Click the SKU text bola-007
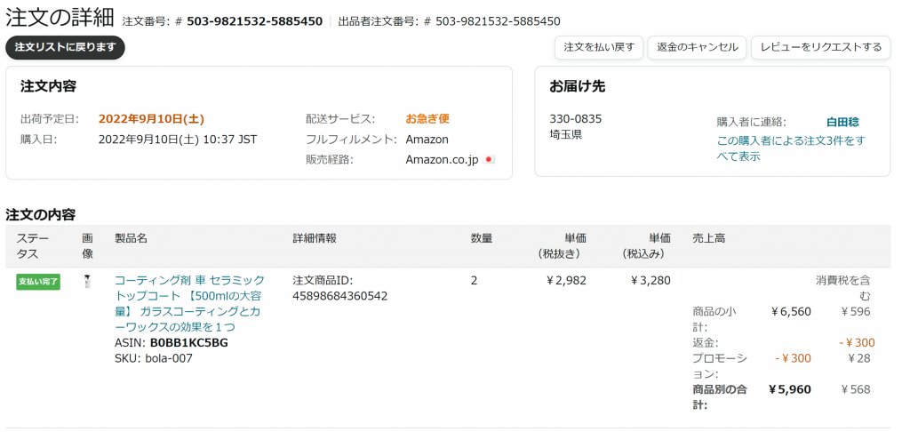This screenshot has width=910, height=432. (x=168, y=358)
